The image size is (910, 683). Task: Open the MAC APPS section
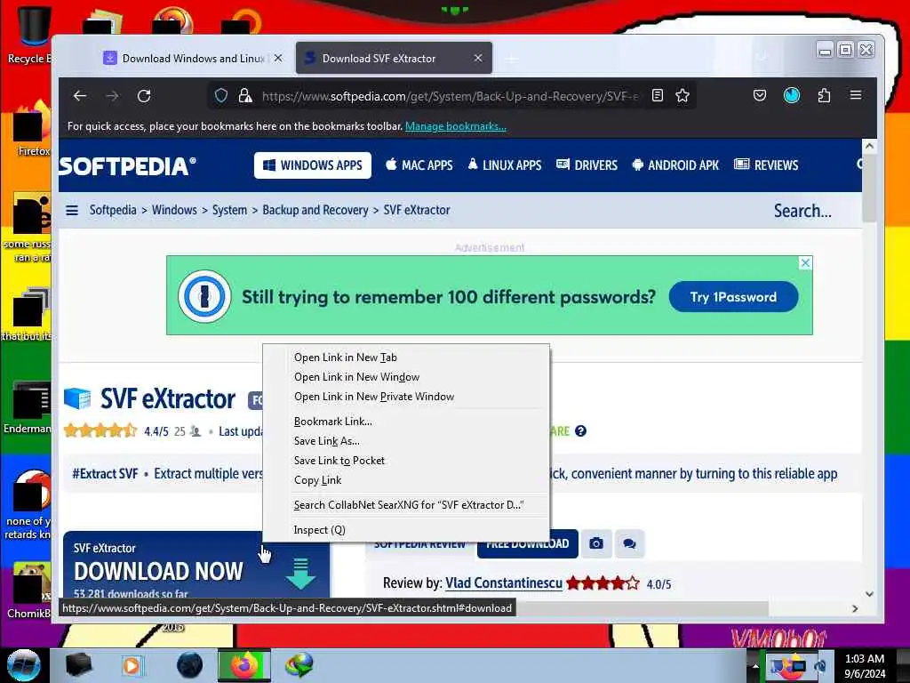(x=419, y=165)
